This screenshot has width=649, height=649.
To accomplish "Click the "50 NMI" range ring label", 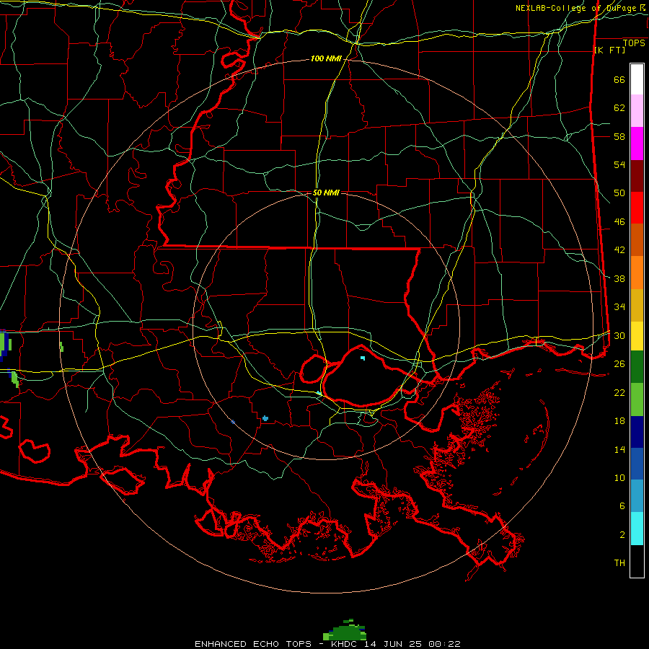I will 326,193.
